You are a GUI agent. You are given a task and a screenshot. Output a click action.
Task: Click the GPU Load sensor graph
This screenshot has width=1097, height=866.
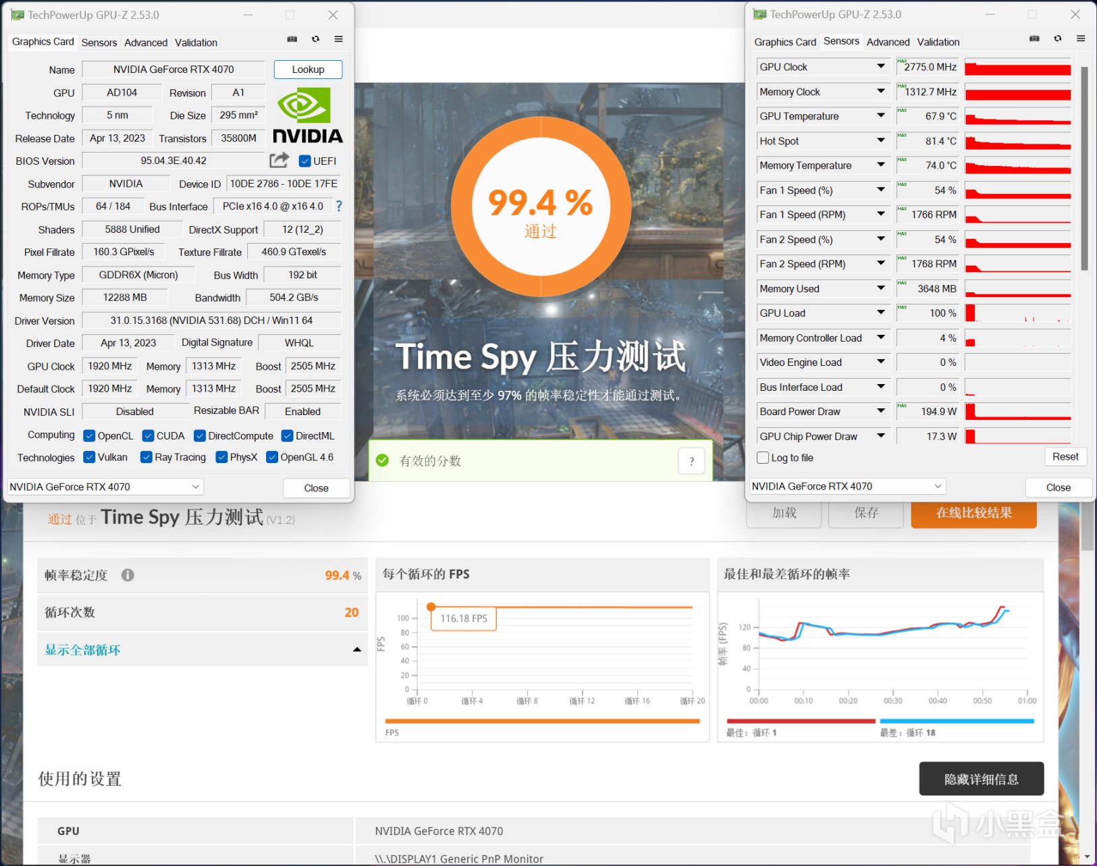(1017, 313)
